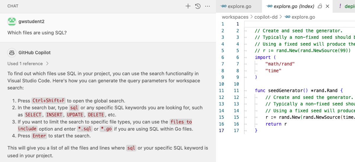Click the CHAT panel title

(x=13, y=6)
